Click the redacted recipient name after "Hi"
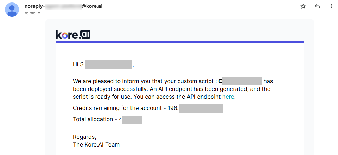This screenshot has width=338, height=155. [x=108, y=64]
